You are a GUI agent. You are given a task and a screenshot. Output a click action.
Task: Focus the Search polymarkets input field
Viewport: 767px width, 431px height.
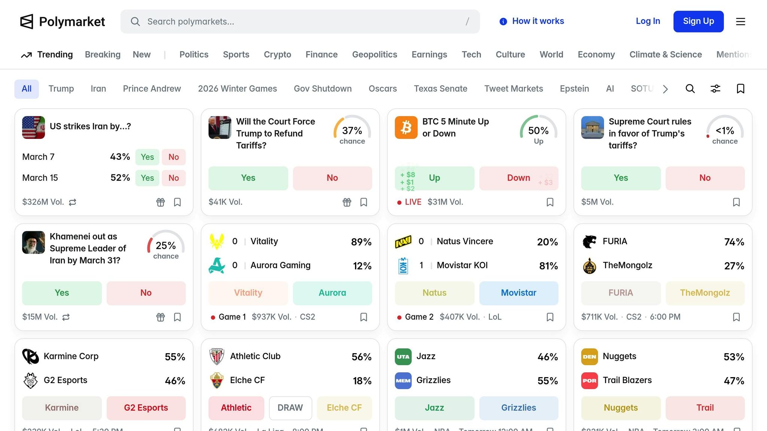(x=300, y=22)
